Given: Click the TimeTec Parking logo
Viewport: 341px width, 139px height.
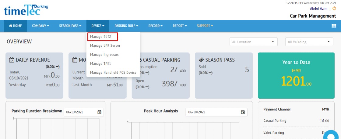Looking at the screenshot, I should point(26,10).
